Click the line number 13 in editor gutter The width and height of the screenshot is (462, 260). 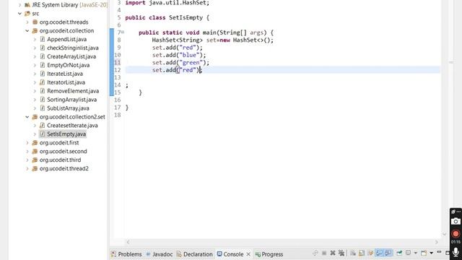(x=117, y=77)
